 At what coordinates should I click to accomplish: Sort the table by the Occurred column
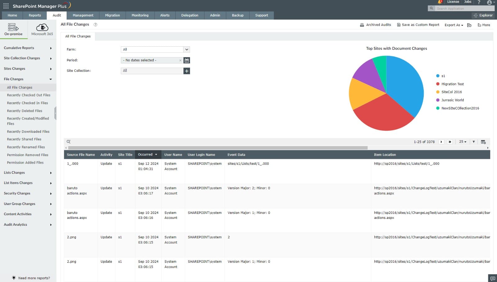146,155
